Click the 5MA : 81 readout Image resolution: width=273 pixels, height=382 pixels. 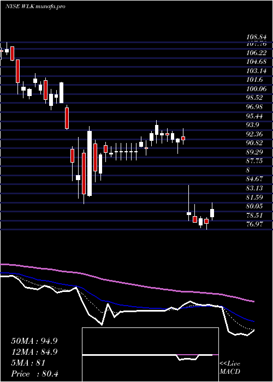click(28, 363)
